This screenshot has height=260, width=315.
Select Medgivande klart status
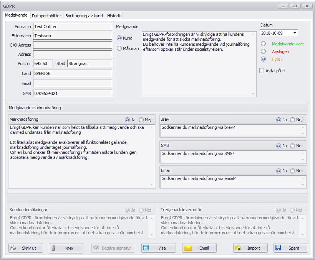tap(264, 43)
